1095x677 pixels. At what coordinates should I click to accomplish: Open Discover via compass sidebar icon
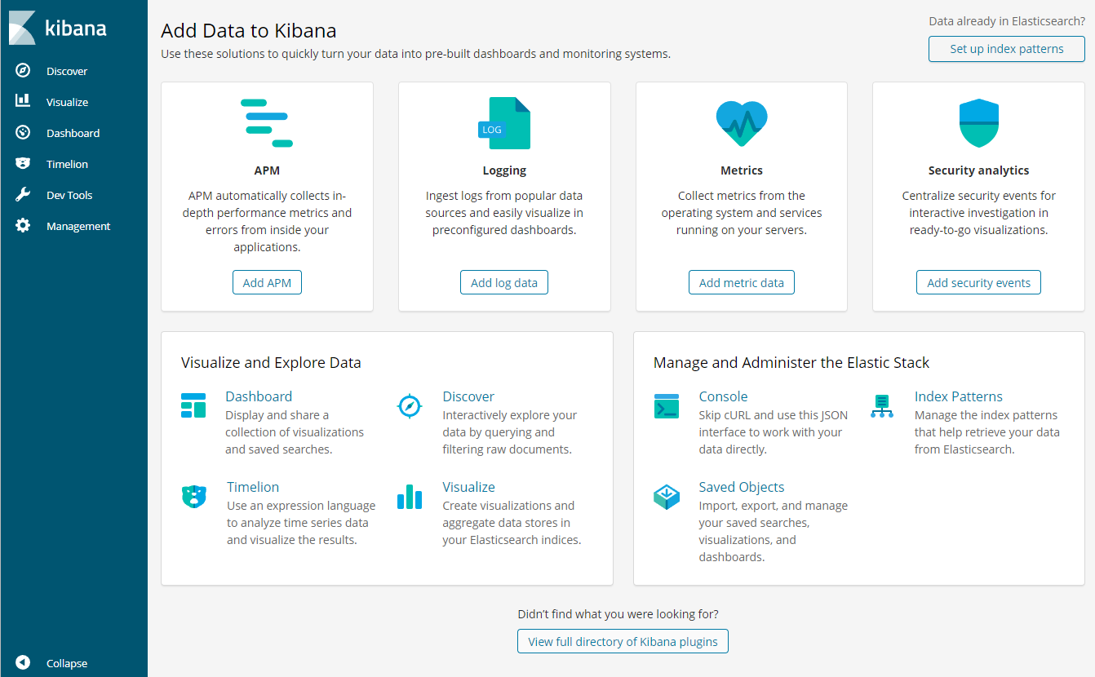23,71
